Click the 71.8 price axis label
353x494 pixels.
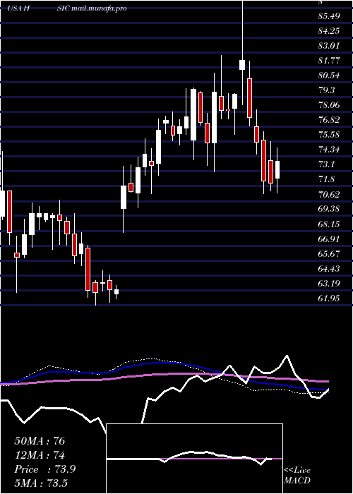326,179
